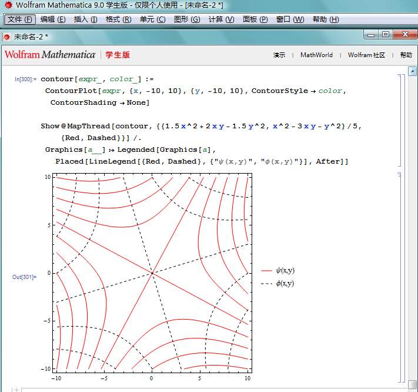418x392 pixels.
Task: Restore the inner notebook window
Action: pyautogui.click(x=386, y=35)
